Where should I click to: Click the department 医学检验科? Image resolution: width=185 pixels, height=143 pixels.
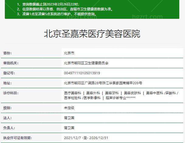(73, 98)
